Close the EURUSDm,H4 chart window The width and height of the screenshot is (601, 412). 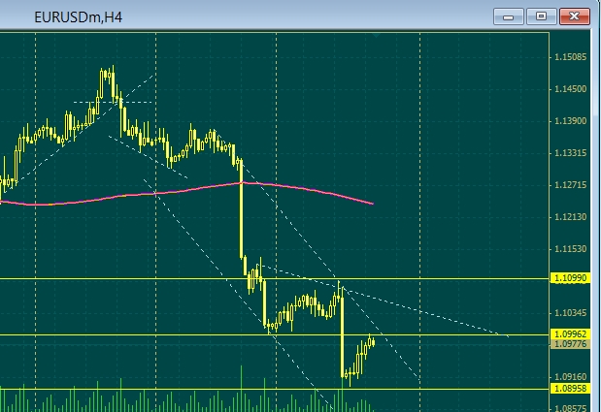574,16
